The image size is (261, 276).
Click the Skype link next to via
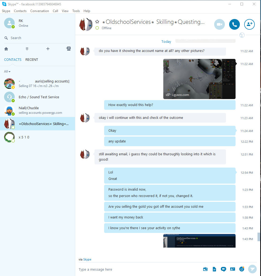pos(87,259)
